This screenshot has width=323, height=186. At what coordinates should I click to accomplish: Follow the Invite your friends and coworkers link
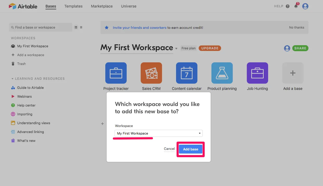[x=140, y=28]
